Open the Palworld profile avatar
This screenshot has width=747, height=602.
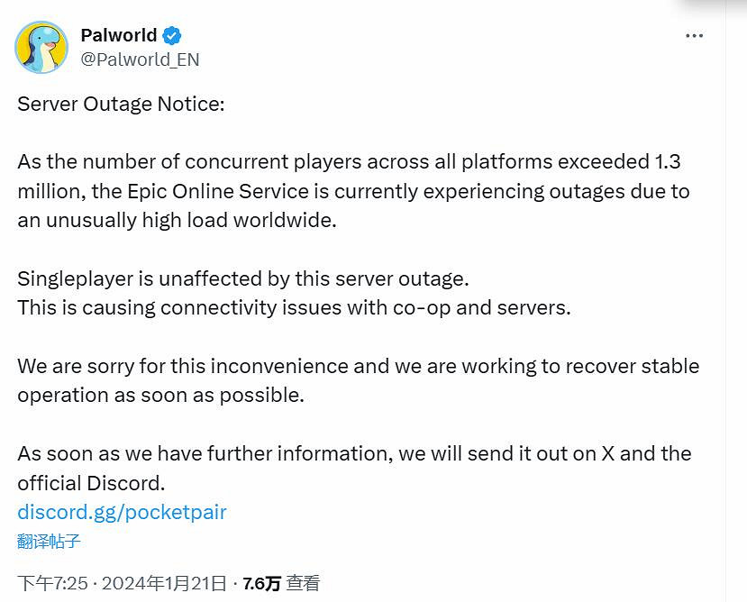[x=41, y=47]
